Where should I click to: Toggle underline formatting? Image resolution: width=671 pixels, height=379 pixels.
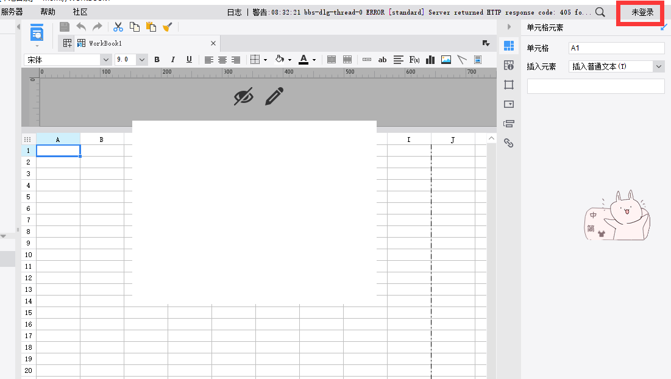(x=189, y=60)
